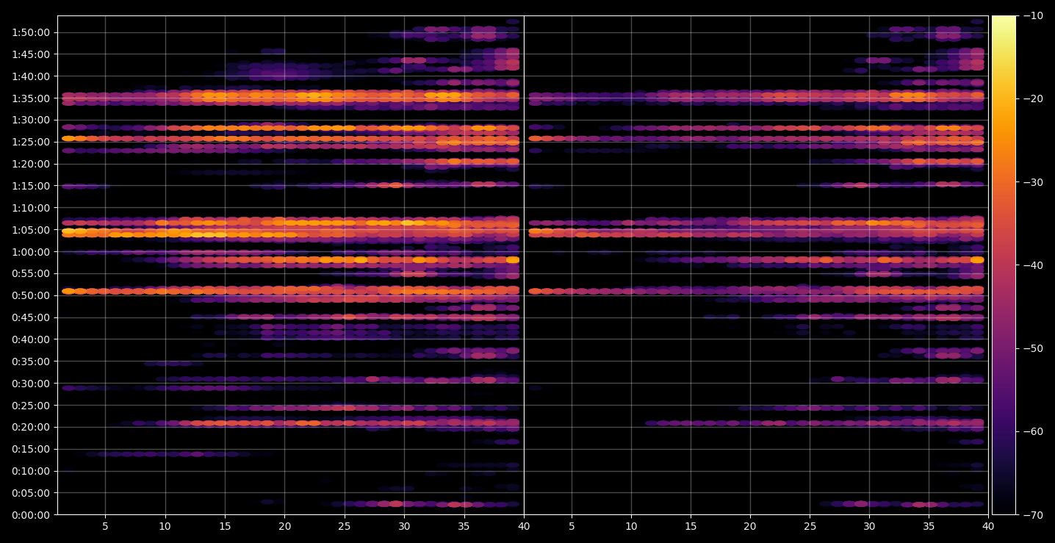Image resolution: width=1055 pixels, height=543 pixels.
Task: Click x-axis label 5 under right plot
Action: [x=571, y=527]
